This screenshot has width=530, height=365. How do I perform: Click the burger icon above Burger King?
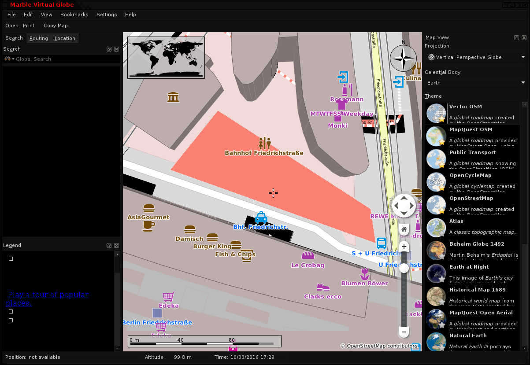pyautogui.click(x=212, y=237)
